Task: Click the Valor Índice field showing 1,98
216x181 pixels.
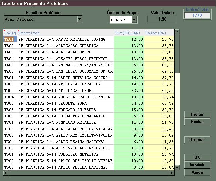Action: 162,19
